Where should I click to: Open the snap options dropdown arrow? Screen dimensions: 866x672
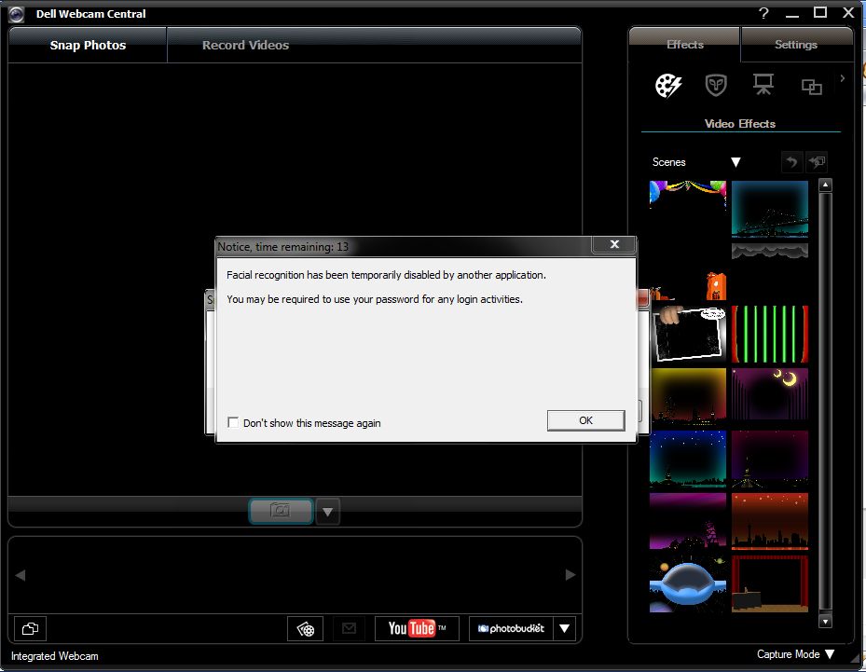pos(327,512)
